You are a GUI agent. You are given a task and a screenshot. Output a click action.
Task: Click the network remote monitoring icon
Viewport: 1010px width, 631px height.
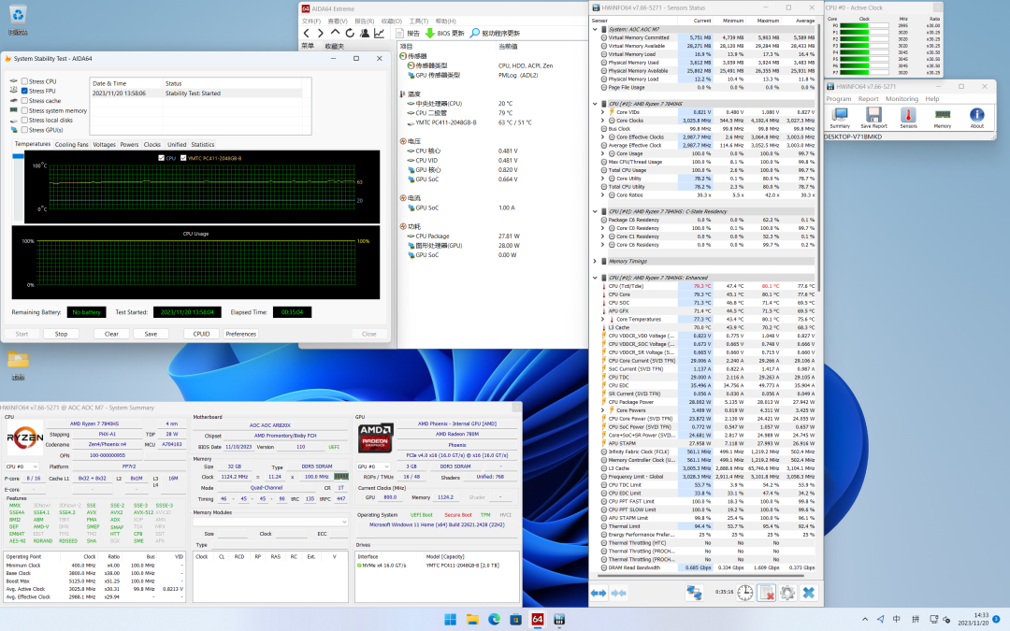[694, 593]
